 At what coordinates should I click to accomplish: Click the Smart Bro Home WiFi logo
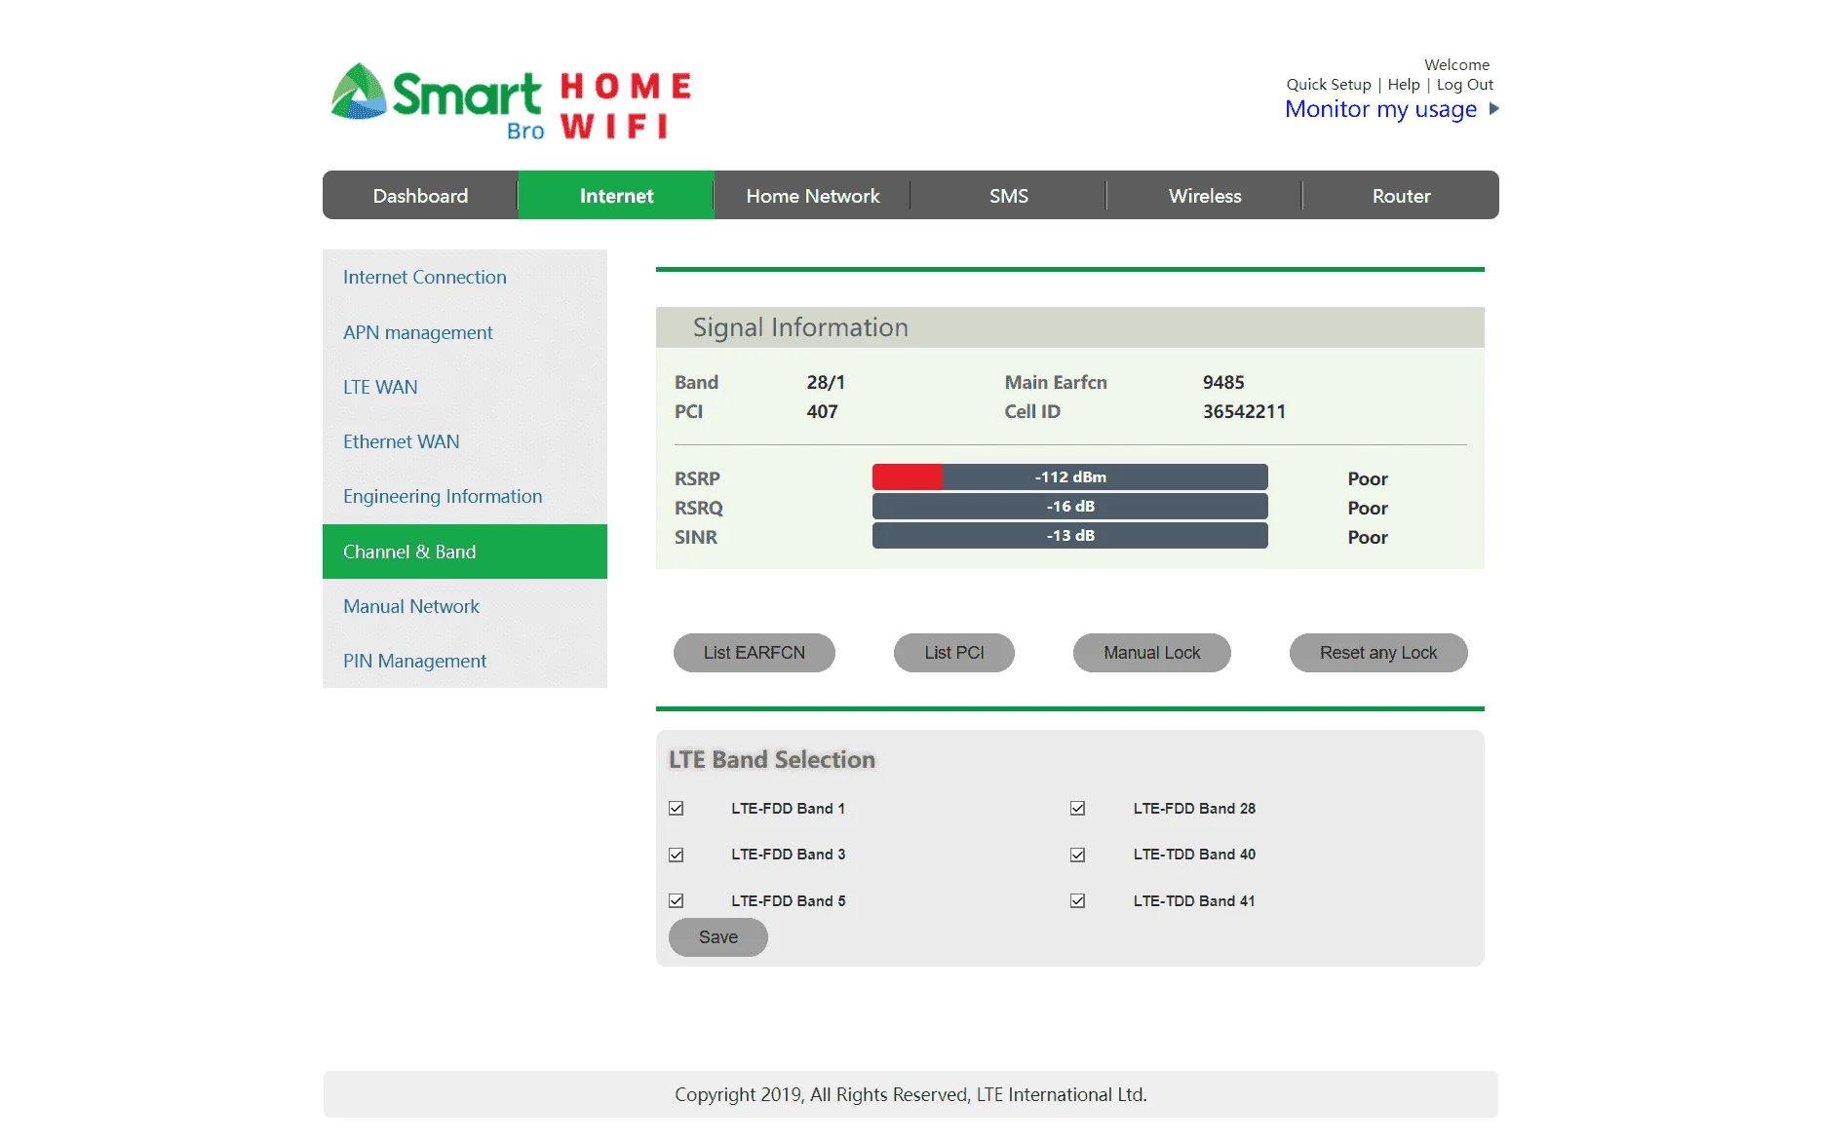point(511,102)
